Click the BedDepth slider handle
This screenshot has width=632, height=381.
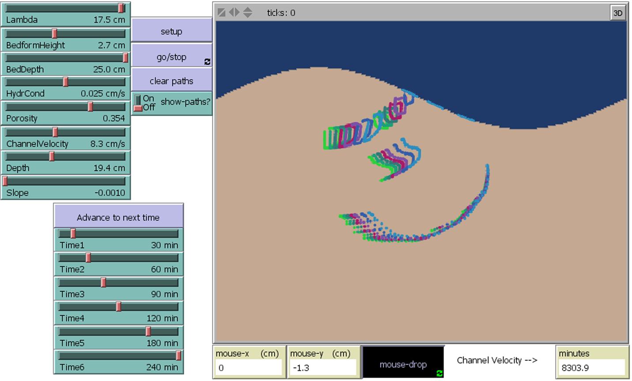pyautogui.click(x=125, y=57)
